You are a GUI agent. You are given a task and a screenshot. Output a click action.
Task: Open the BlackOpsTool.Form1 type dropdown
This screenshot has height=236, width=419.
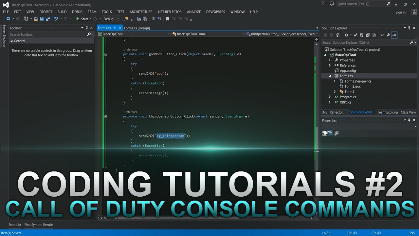click(243, 34)
